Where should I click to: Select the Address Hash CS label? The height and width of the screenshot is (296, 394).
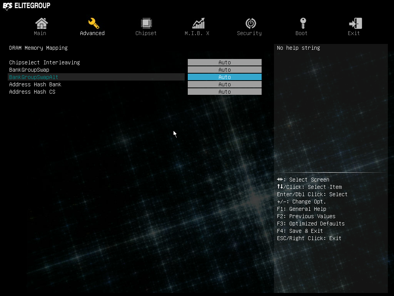coord(32,92)
